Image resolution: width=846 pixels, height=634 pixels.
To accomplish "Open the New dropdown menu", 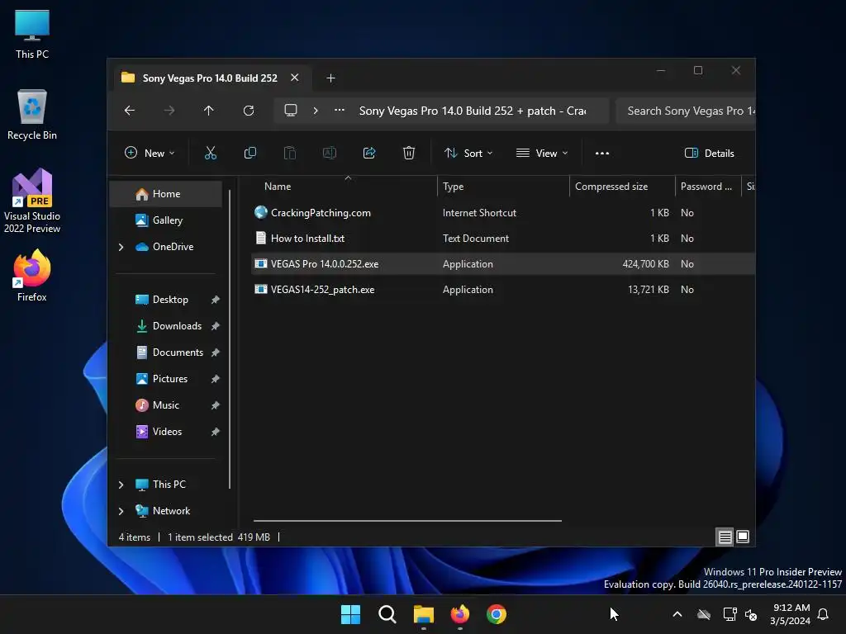I will [150, 153].
